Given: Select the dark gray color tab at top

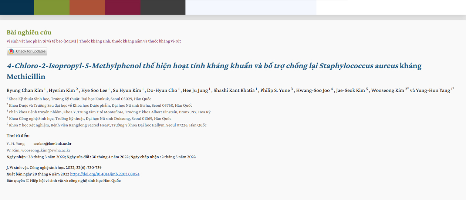Looking at the screenshot, I should tap(163, 7).
